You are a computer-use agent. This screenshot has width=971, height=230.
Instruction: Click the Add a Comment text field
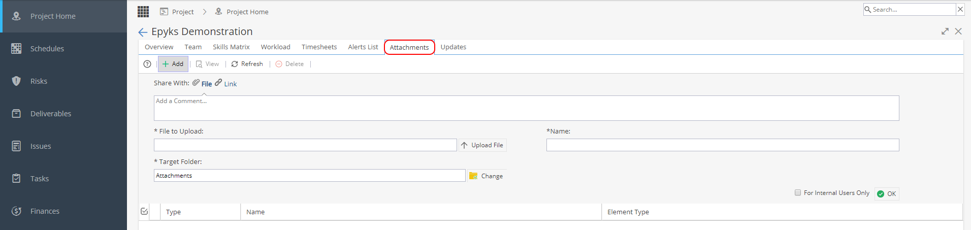526,108
